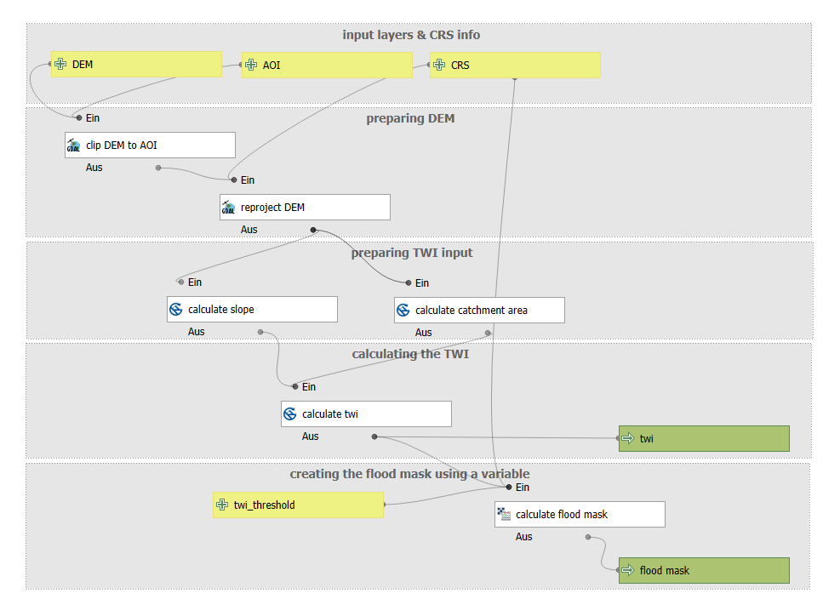
Task: Expand Aus outputs of reproject DEM
Action: tap(249, 230)
